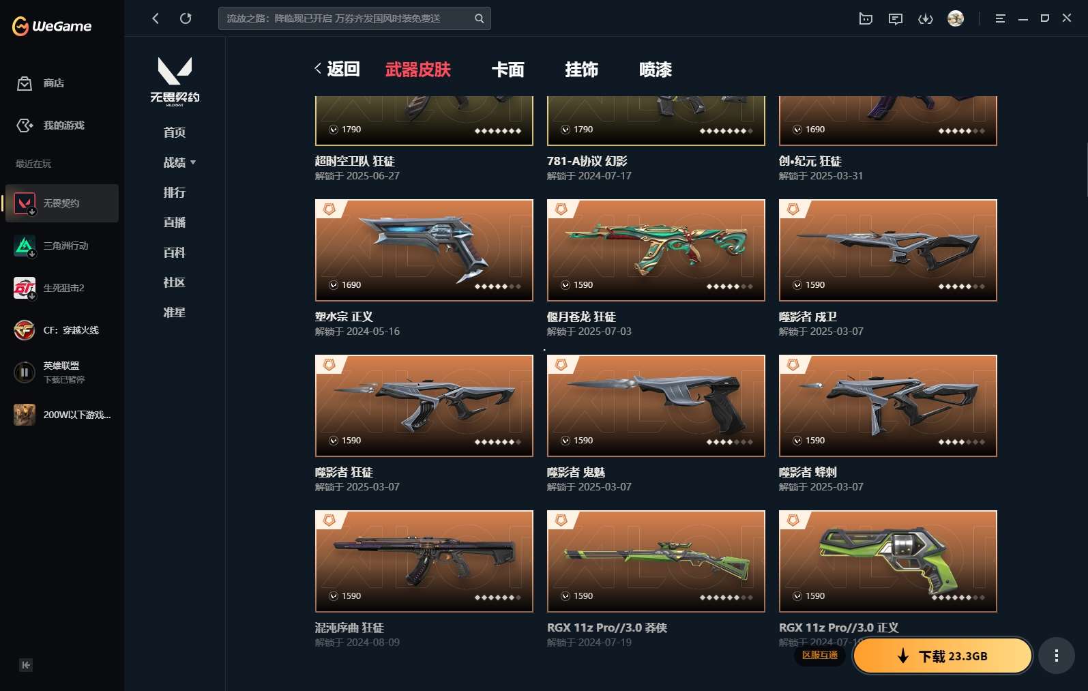Viewport: 1088px width, 691px height.
Task: Go back using the left arrow icon
Action: [x=156, y=18]
